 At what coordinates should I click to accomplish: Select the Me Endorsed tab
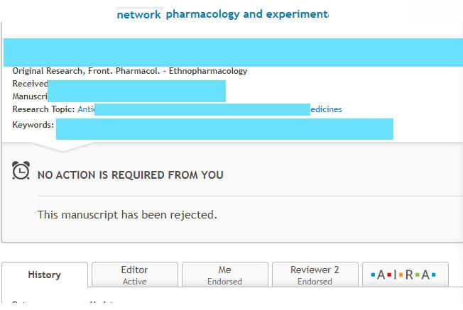(224, 275)
